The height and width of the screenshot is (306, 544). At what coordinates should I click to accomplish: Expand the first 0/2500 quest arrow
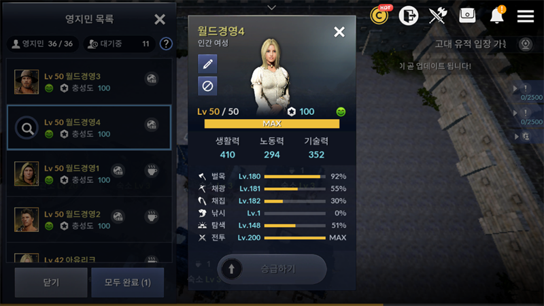click(x=515, y=89)
